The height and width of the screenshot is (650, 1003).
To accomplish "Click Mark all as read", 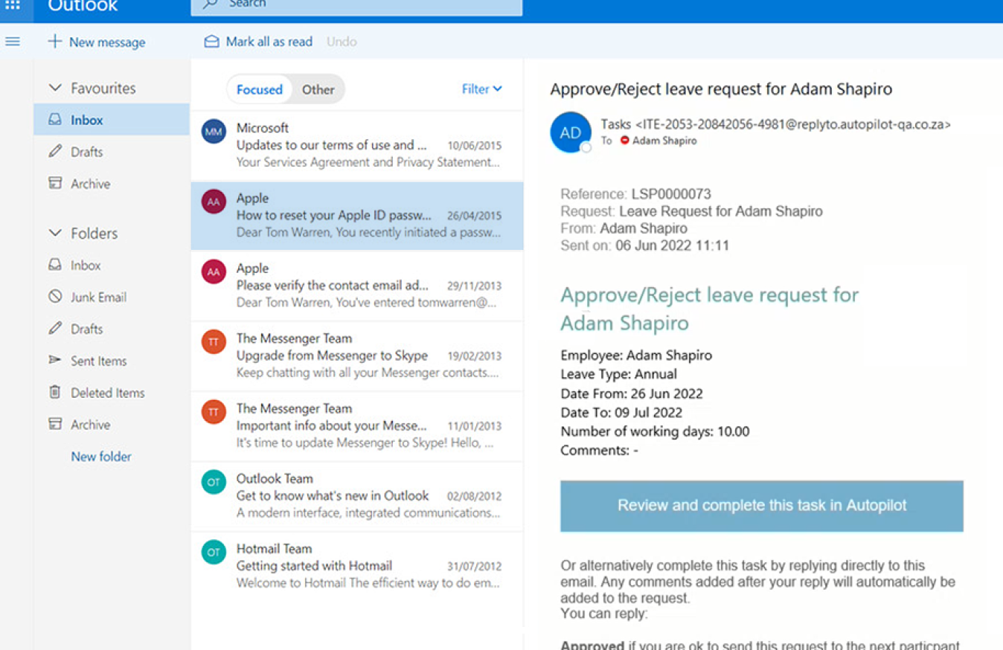I will [x=258, y=42].
